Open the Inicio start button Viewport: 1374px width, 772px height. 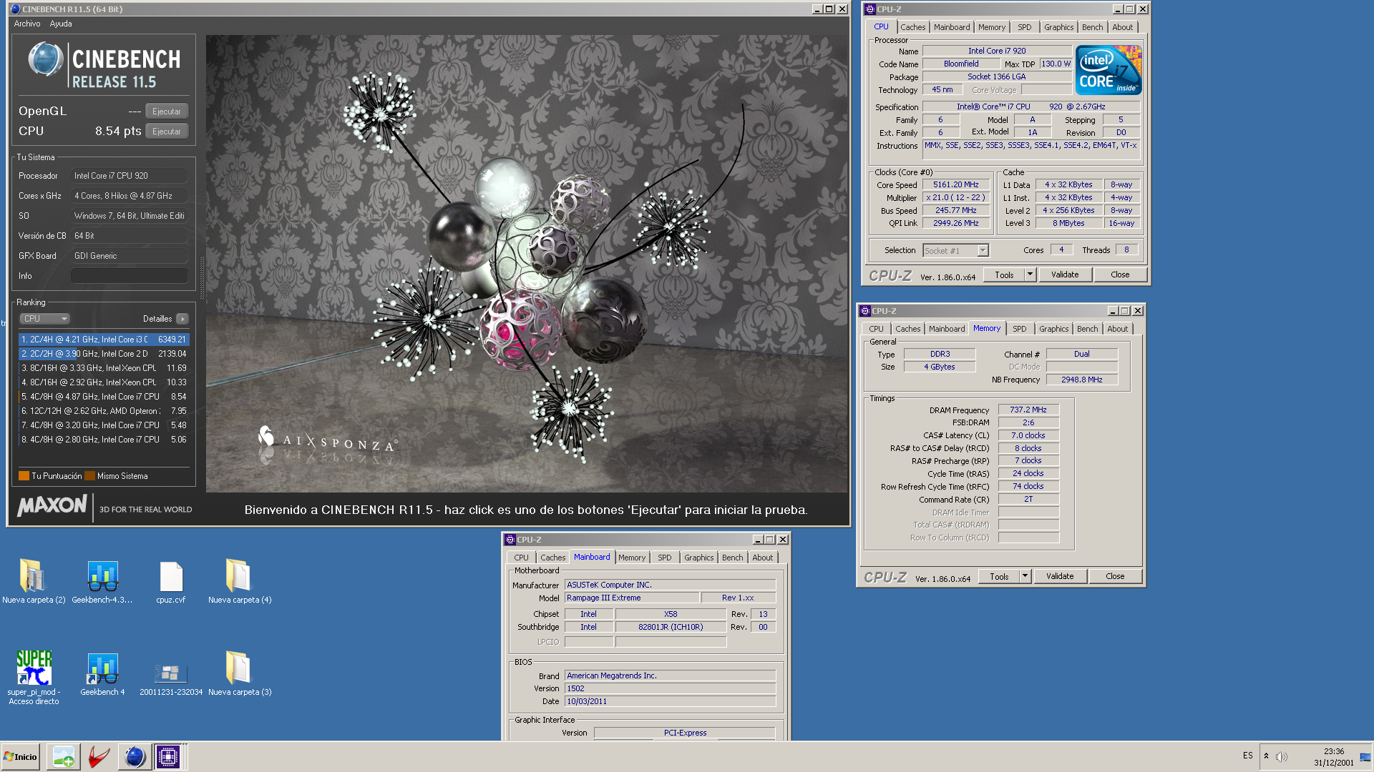[21, 757]
